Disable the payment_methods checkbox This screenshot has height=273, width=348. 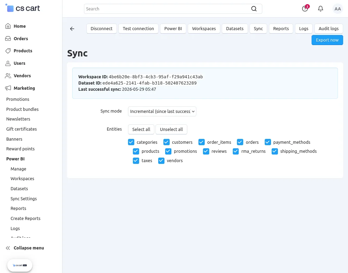268,142
